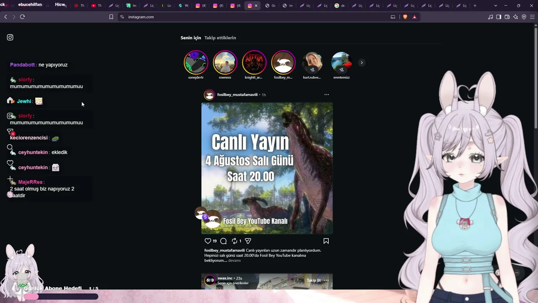Open Instagram home via the logo icon
The width and height of the screenshot is (538, 303).
pyautogui.click(x=10, y=37)
